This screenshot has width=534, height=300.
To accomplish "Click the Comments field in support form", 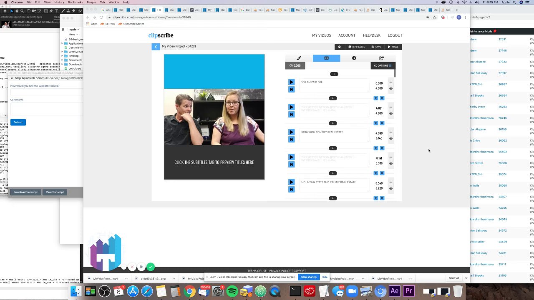I will (46, 108).
